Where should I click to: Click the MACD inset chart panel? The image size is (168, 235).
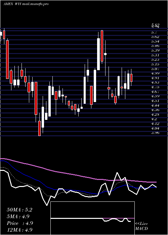click(x=92, y=218)
